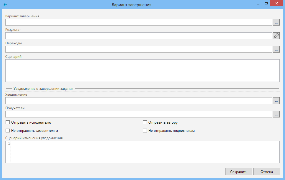Tick Не отправлять подписчикам checkbox

coord(145,131)
